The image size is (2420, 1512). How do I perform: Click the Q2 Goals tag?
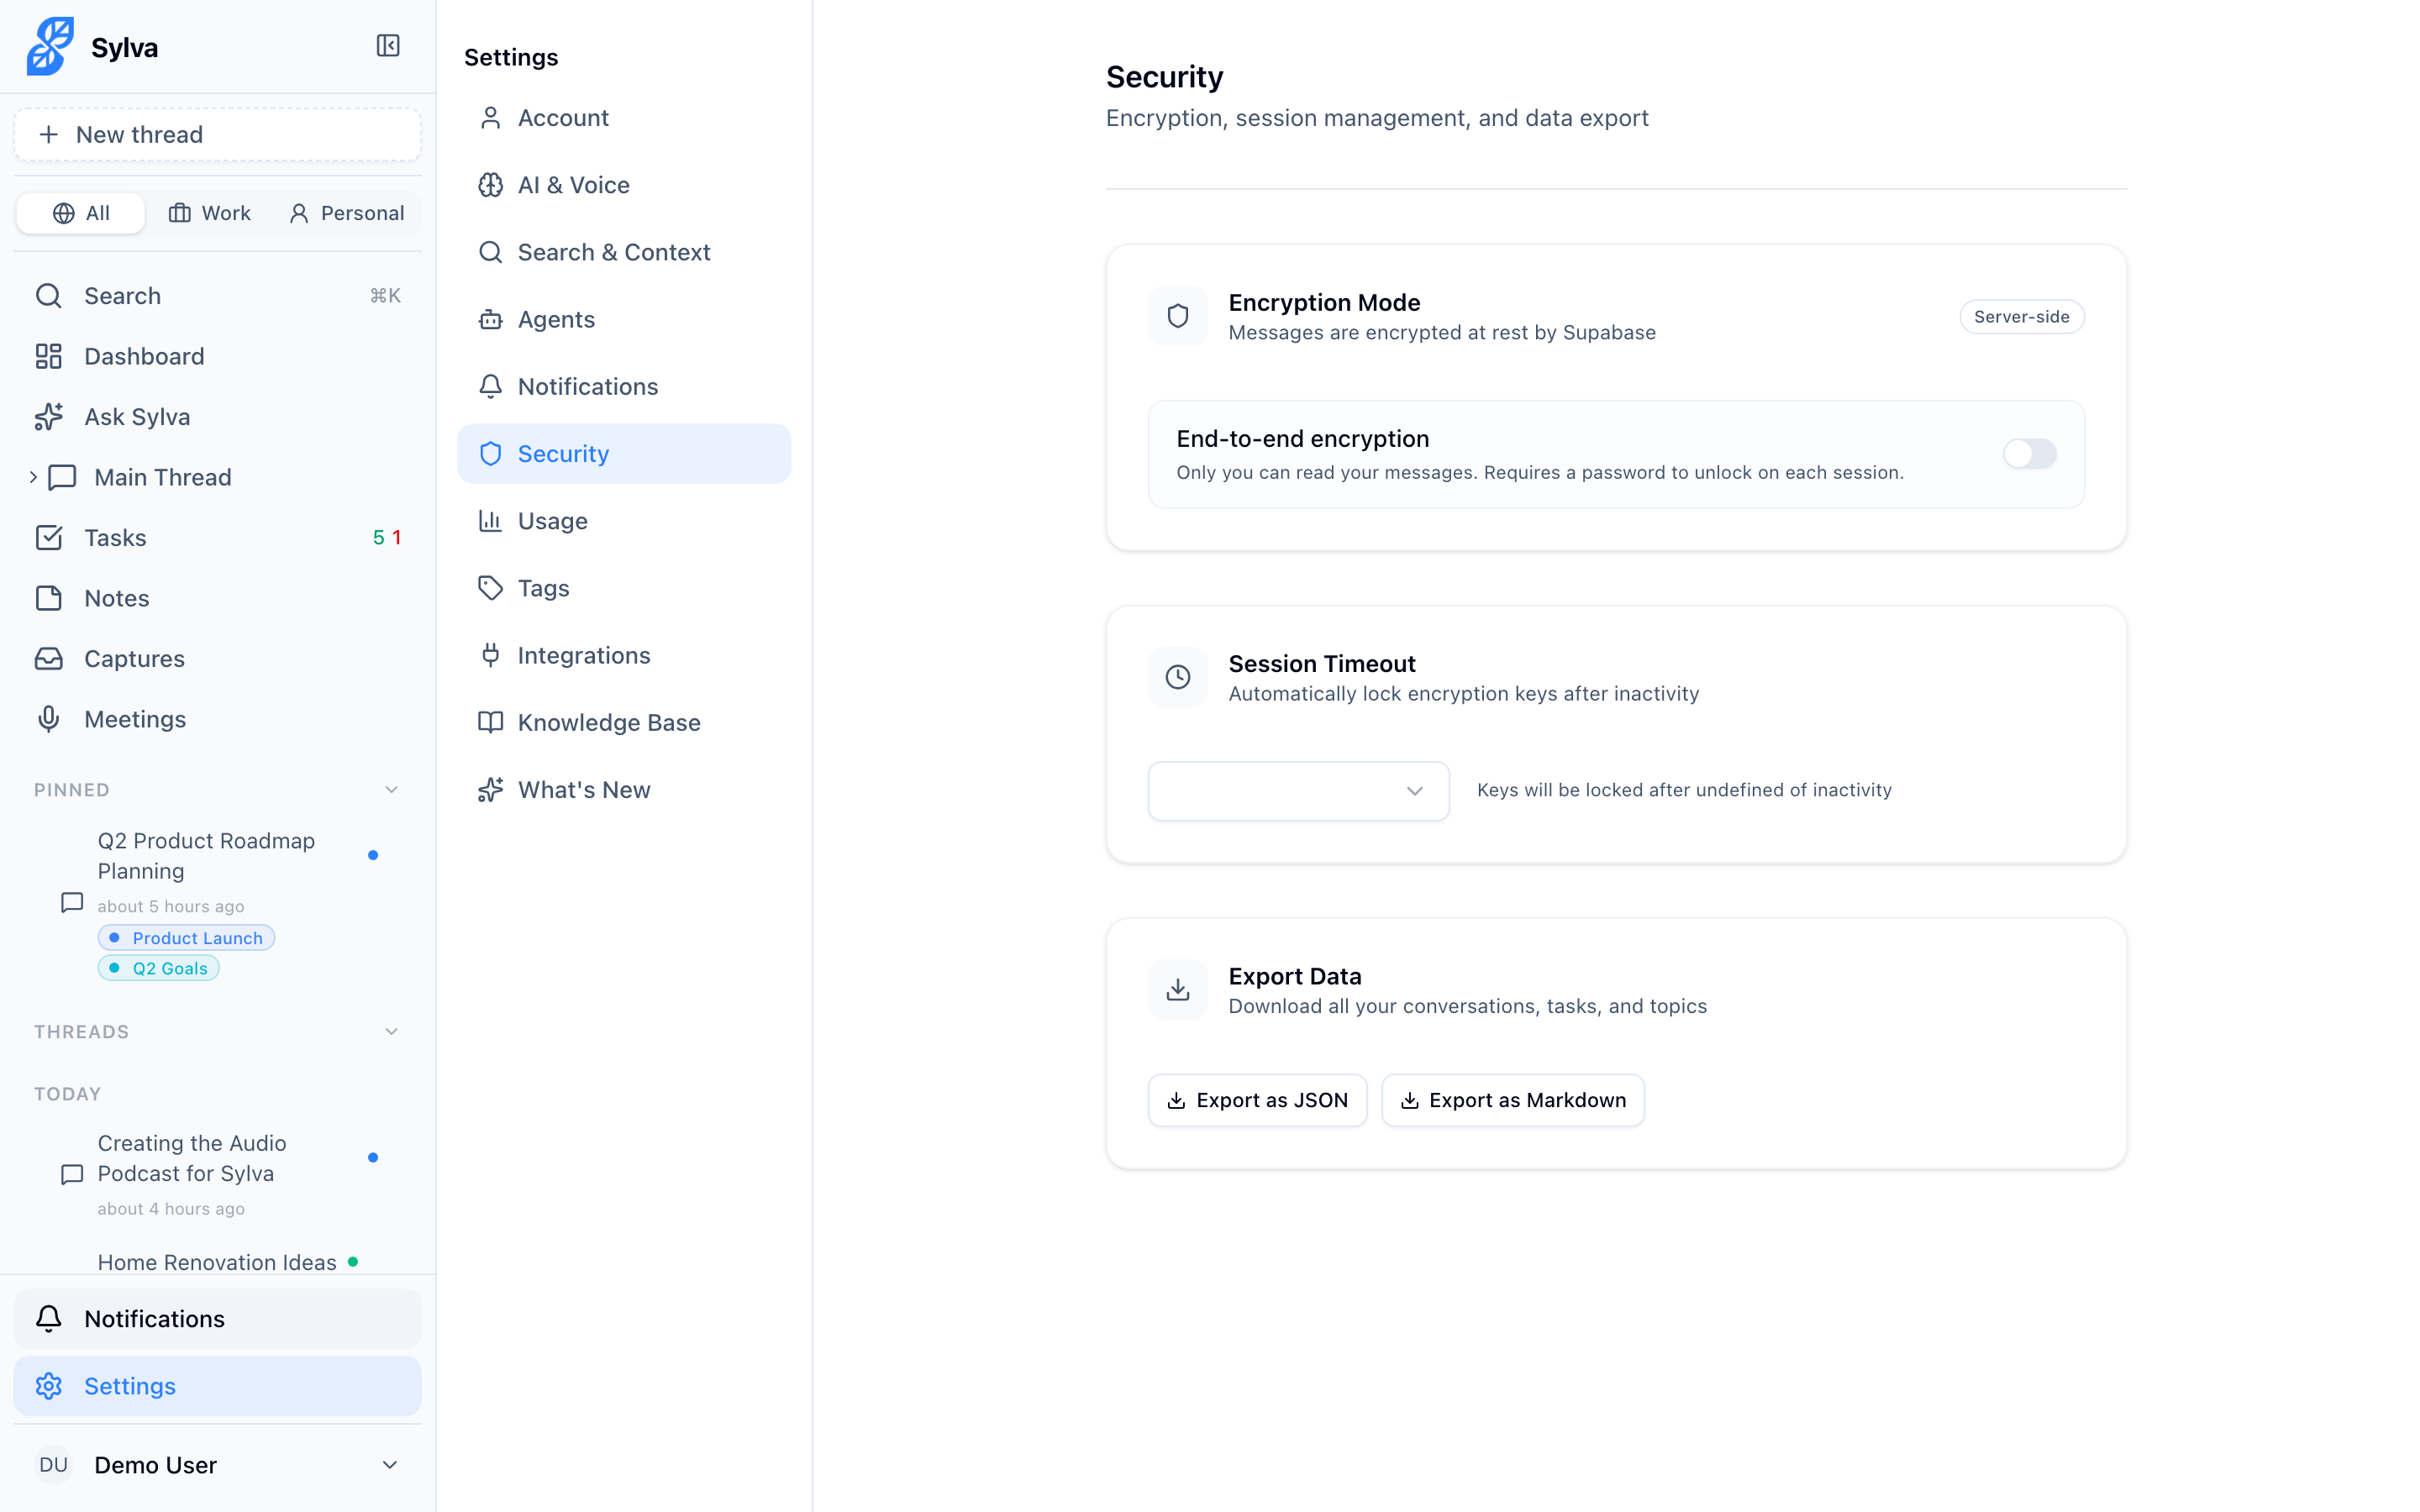tap(158, 968)
